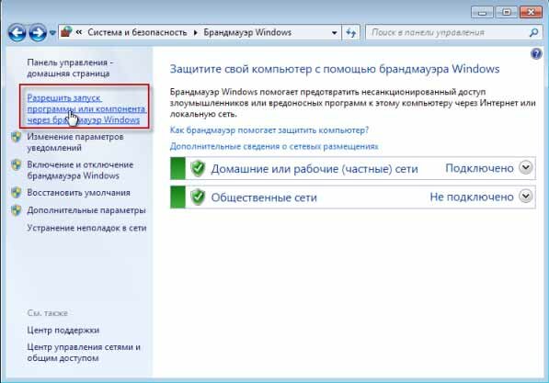Open Система и безопасность breadcrumb
The width and height of the screenshot is (549, 383).
(x=137, y=32)
